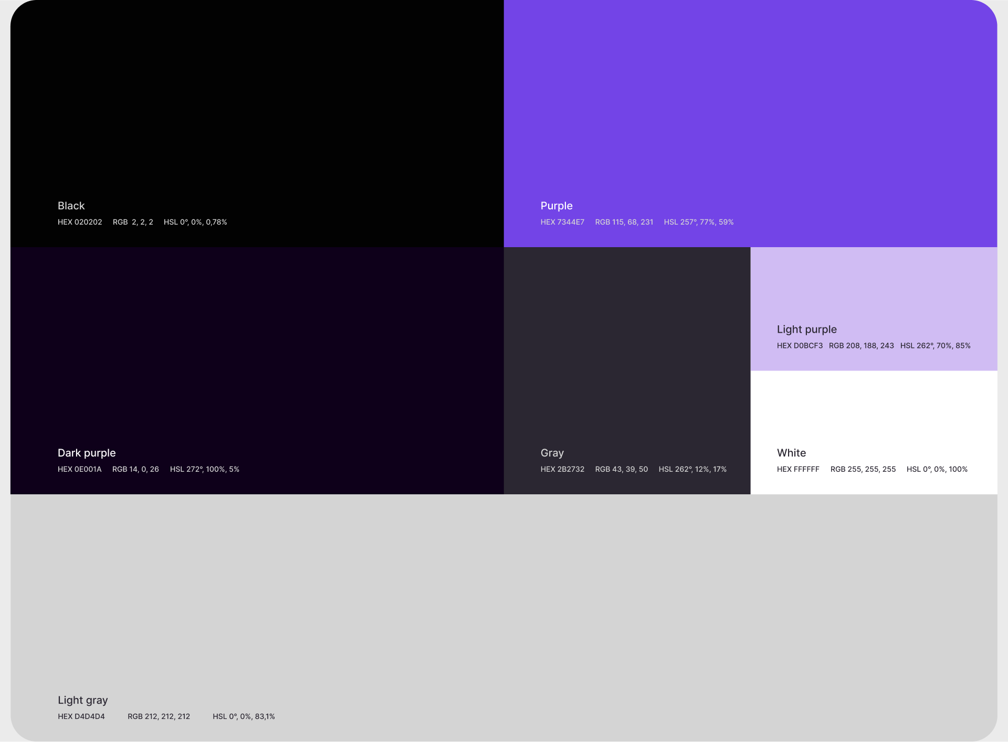Click the HSL 0°, 0%, 0,78% value
The width and height of the screenshot is (1008, 742).
point(195,222)
